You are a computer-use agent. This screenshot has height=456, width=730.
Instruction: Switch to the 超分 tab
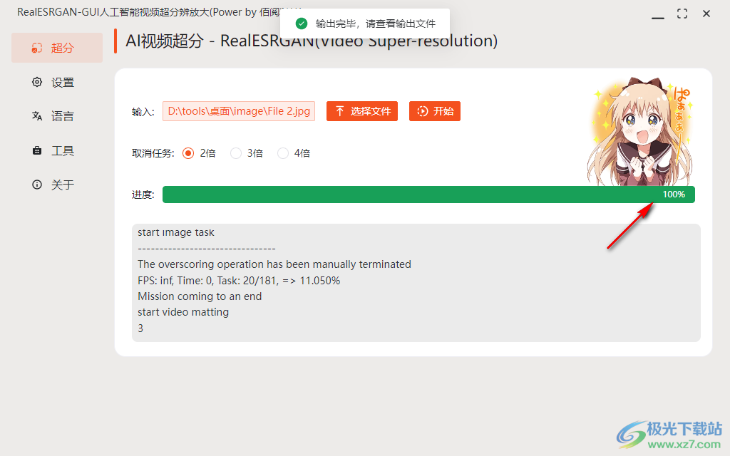pos(57,48)
